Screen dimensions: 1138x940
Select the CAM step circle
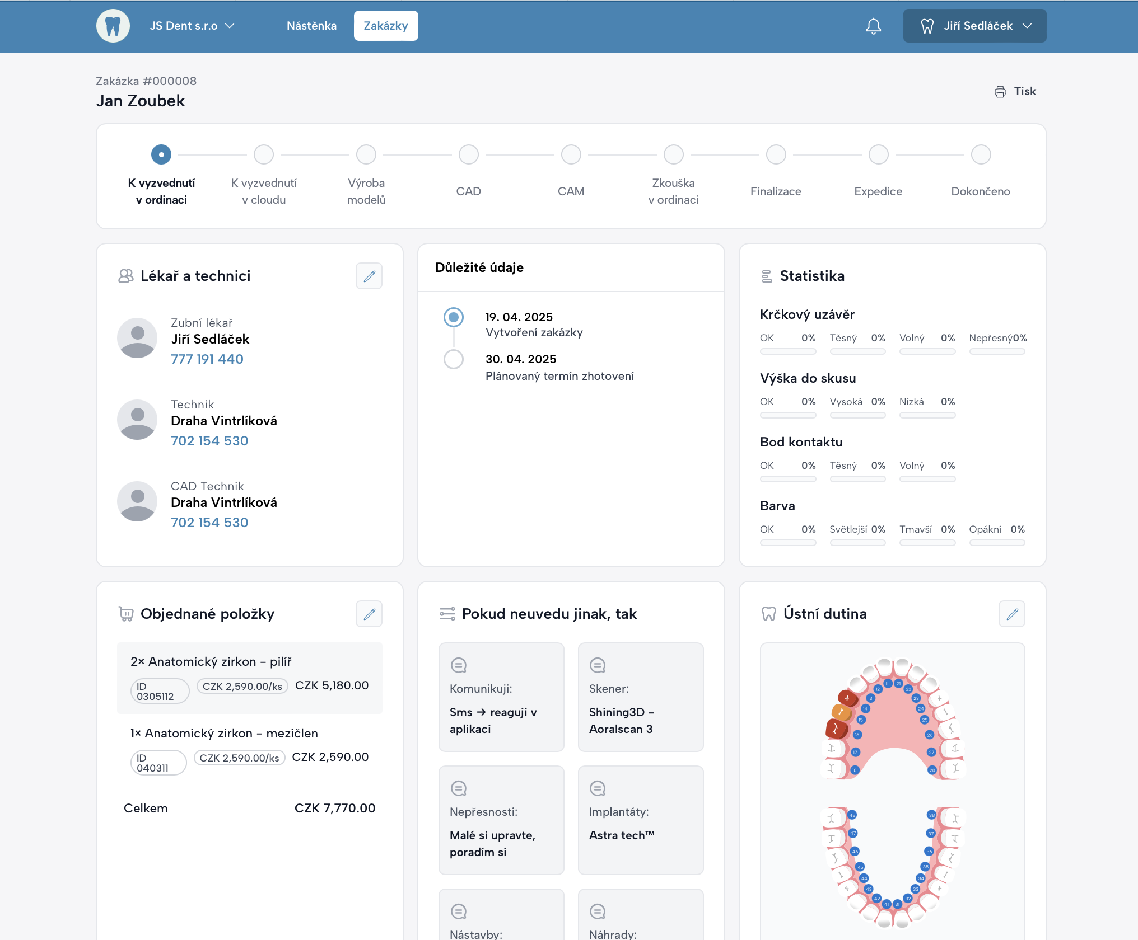pos(571,154)
